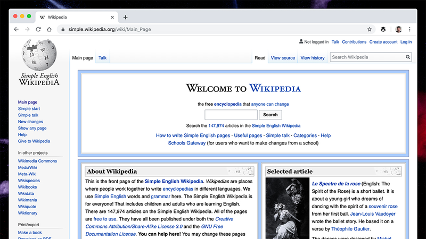Viewport: 426px width, 239px height.
Task: Bookmark this page with star icon
Action: [369, 29]
